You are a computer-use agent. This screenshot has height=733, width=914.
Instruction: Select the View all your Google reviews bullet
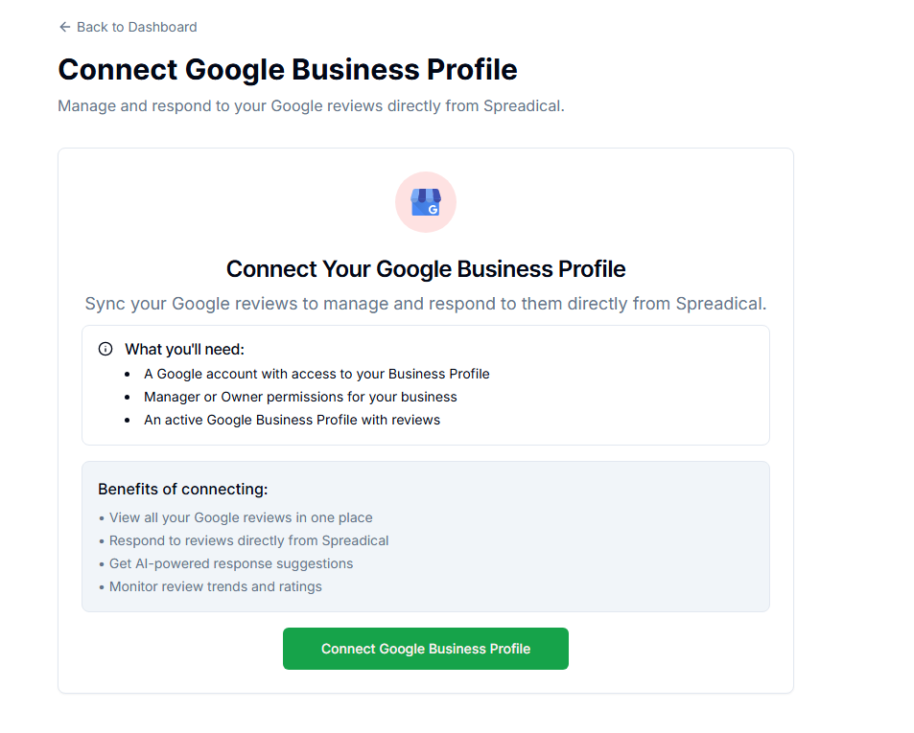pyautogui.click(x=240, y=517)
